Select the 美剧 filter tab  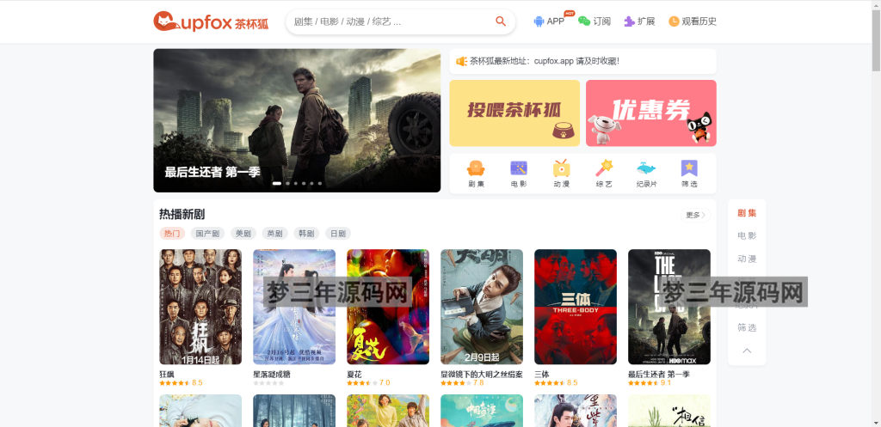pos(243,234)
